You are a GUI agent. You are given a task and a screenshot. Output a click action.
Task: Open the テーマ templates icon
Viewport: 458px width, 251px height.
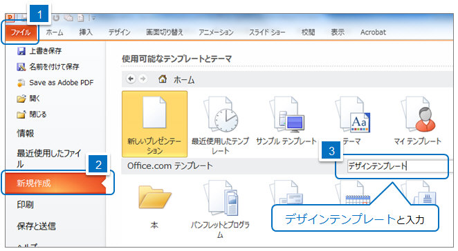click(352, 116)
